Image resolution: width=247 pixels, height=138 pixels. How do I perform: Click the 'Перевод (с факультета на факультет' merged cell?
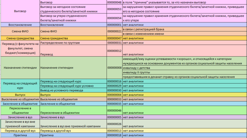[20, 49]
